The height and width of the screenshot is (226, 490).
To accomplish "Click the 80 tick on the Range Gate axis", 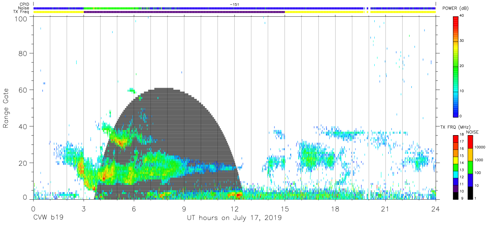I will point(23,53).
